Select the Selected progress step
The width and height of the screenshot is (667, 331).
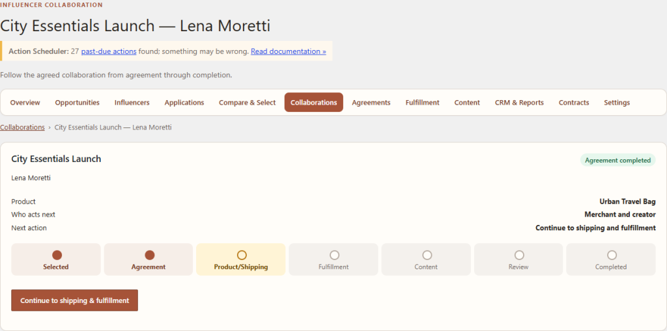[x=56, y=259]
